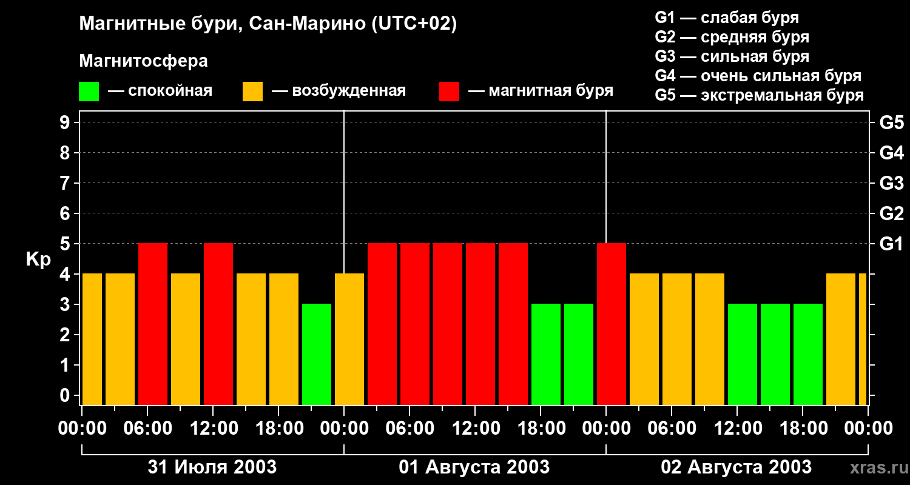Click the '— магнитная буря' legend label
This screenshot has width=910, height=485.
coord(541,92)
